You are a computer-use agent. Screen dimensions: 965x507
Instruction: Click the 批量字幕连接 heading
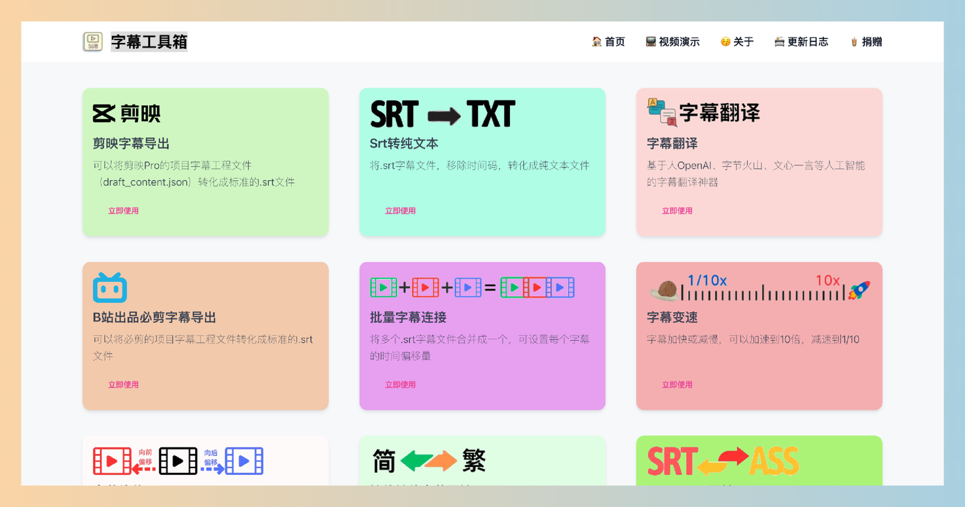(408, 317)
